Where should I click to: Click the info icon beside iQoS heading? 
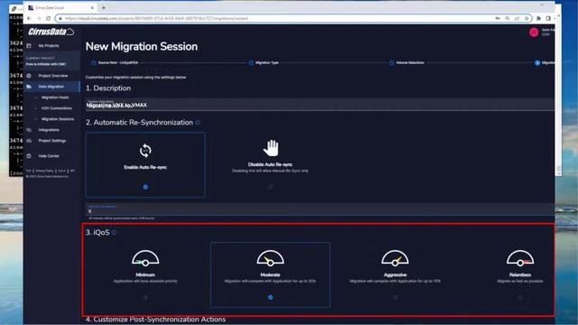pyautogui.click(x=115, y=232)
